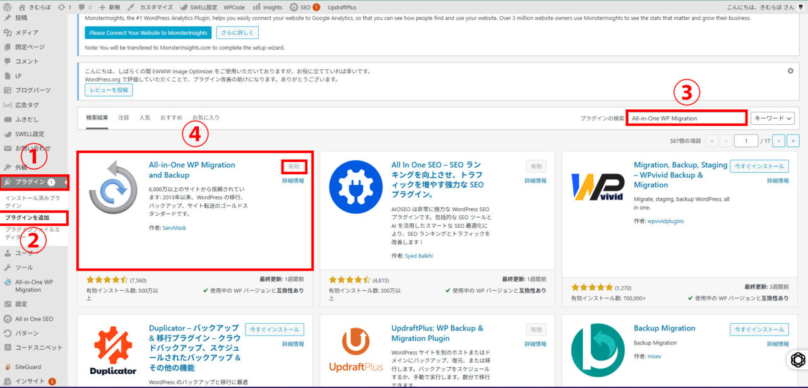808x388 pixels.
Task: Dismiss the EWWW Image Optimizer notice
Action: click(x=790, y=71)
